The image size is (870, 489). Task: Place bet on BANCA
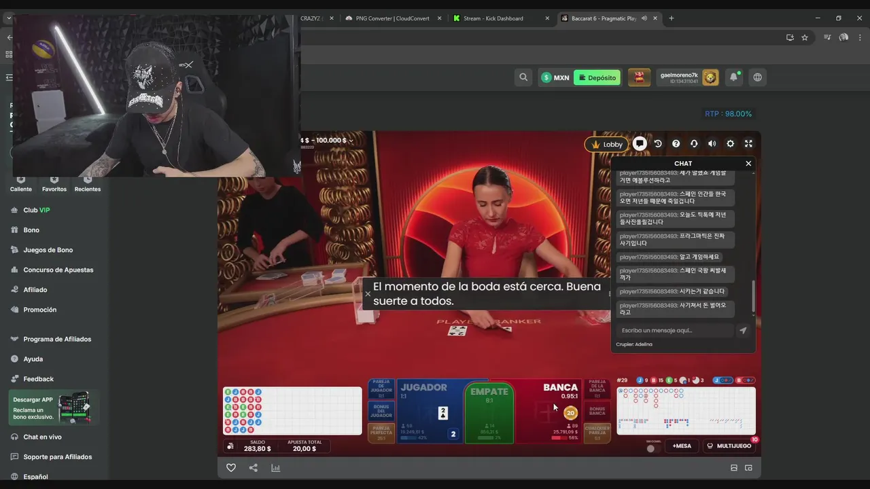pyautogui.click(x=549, y=411)
